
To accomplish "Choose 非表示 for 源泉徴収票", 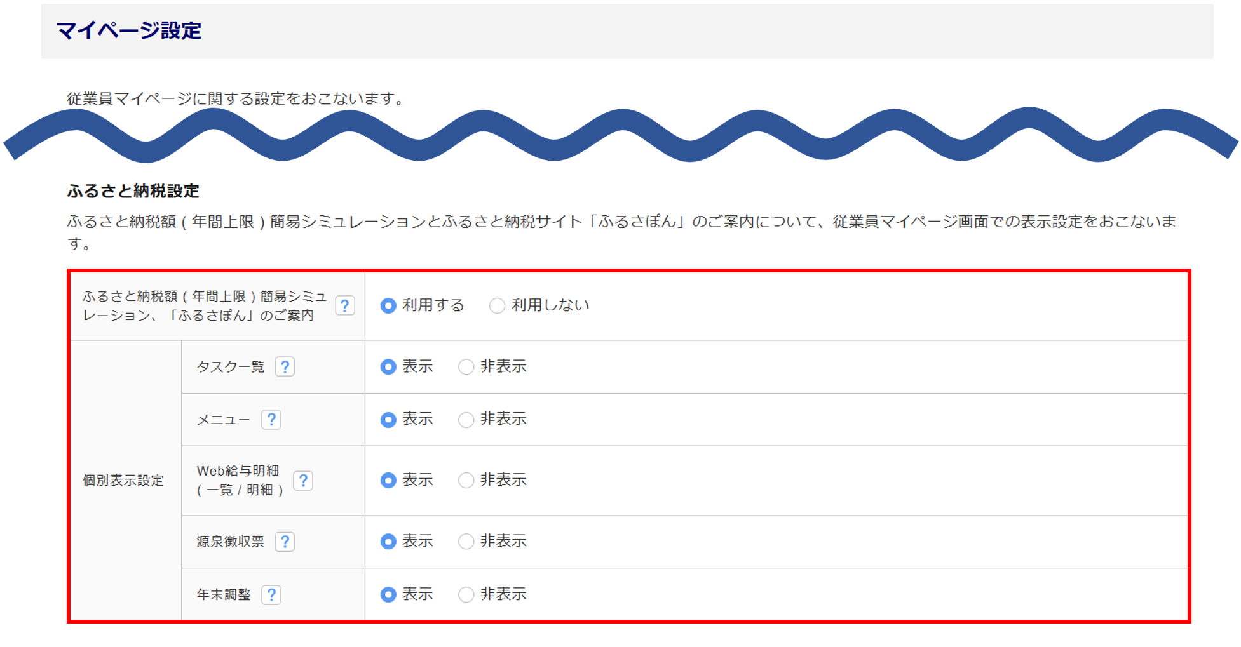I will click(466, 542).
